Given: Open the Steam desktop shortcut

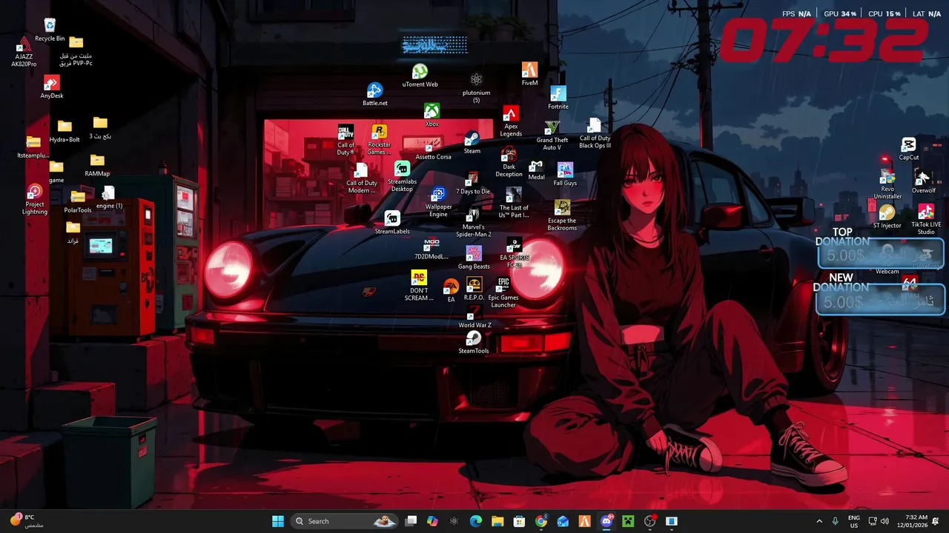Looking at the screenshot, I should tap(472, 143).
